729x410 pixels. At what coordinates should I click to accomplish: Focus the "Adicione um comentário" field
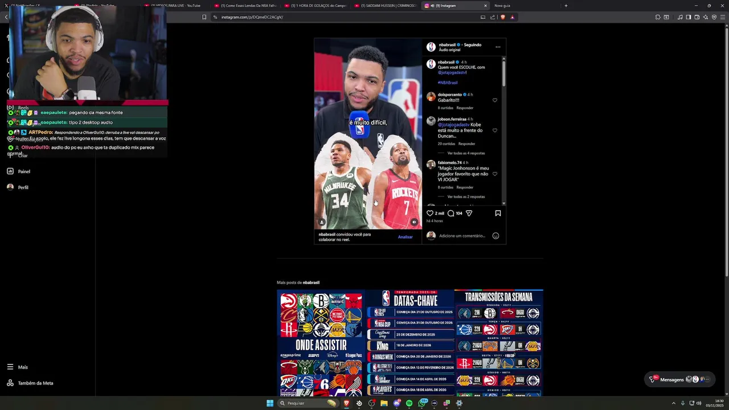tap(462, 236)
